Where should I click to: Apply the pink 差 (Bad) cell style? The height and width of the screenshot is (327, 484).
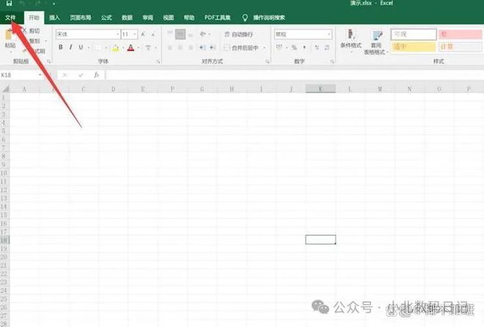[x=460, y=34]
